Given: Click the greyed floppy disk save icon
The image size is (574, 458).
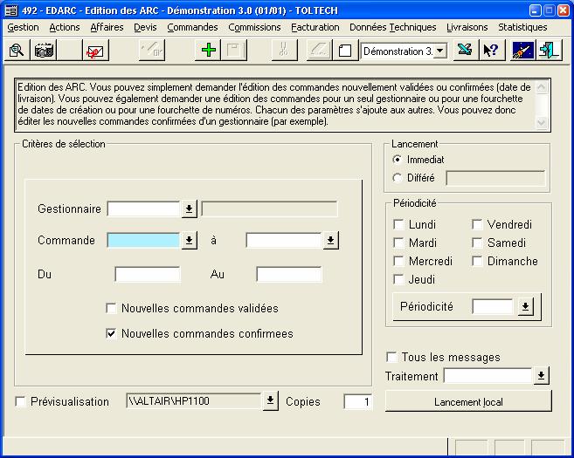Looking at the screenshot, I should (234, 50).
